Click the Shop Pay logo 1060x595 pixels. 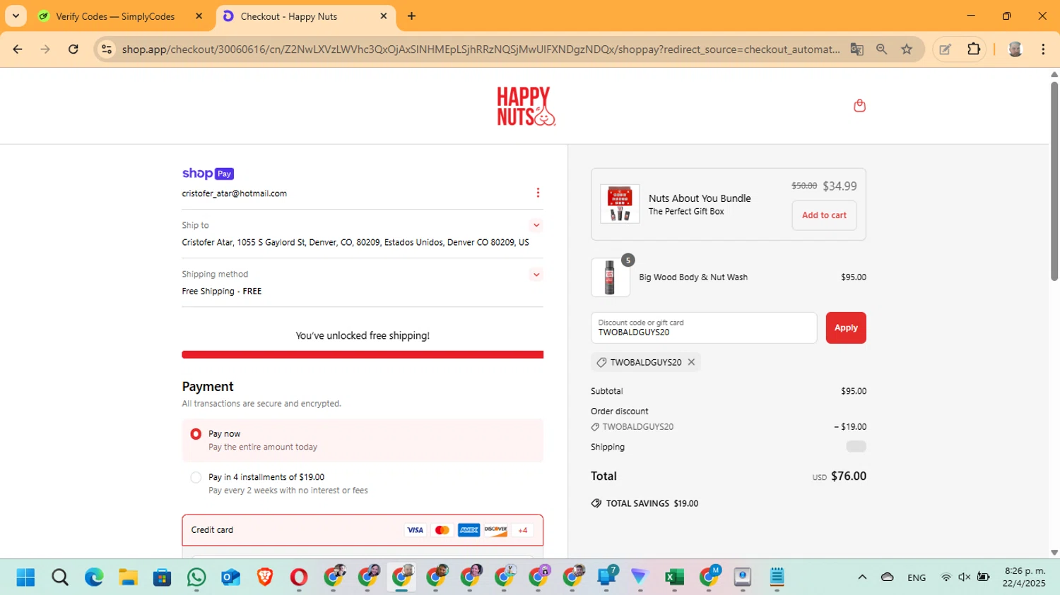208,174
